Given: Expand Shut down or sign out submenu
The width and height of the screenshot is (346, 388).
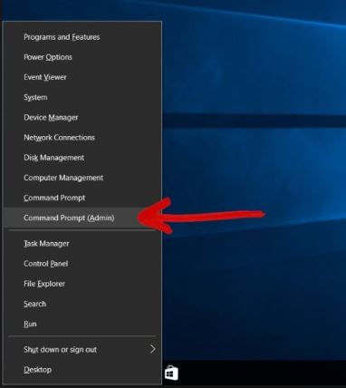Looking at the screenshot, I should 82,350.
